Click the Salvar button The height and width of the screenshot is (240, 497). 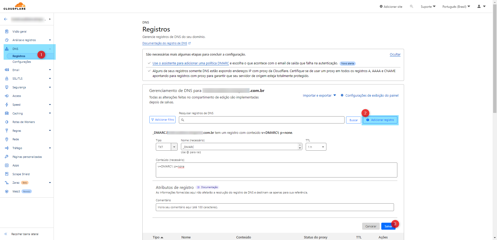point(388,226)
